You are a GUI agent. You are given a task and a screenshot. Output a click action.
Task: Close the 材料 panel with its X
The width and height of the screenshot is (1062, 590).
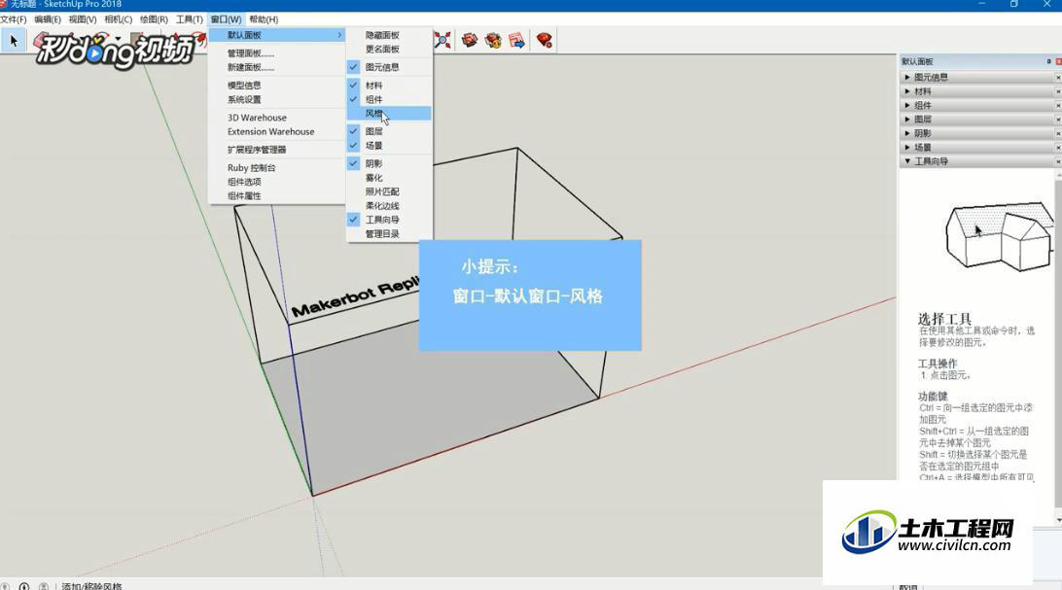(1058, 91)
